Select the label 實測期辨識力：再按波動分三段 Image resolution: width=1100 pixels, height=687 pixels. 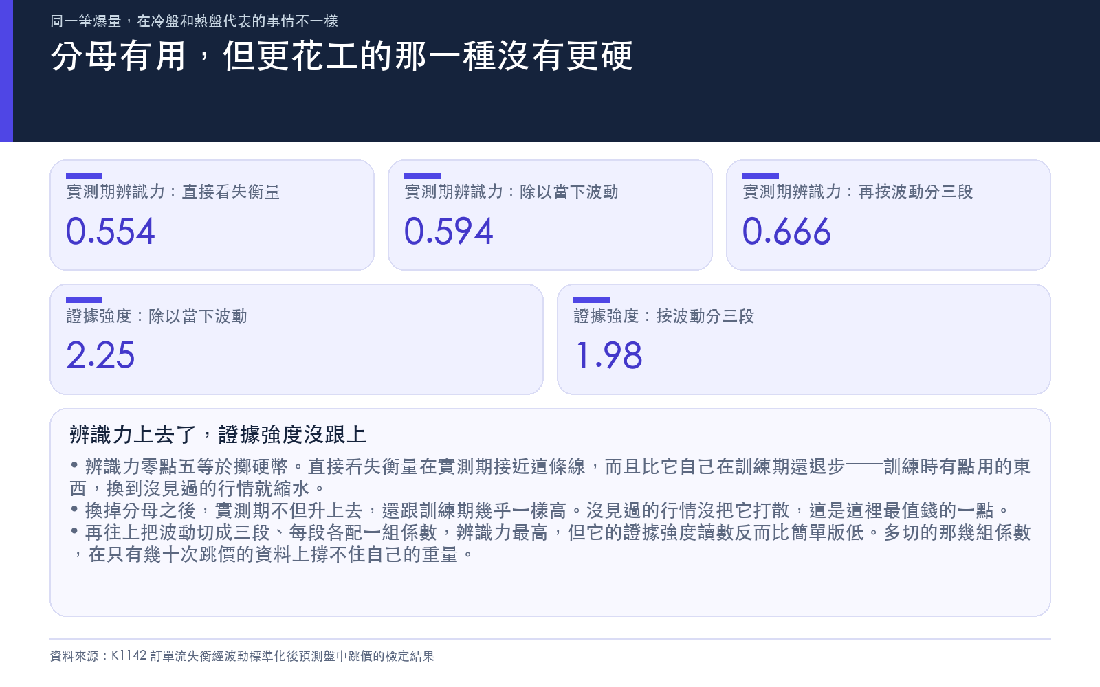[858, 192]
